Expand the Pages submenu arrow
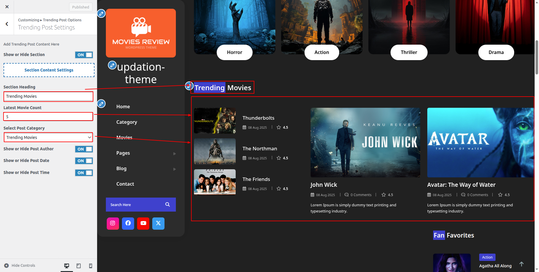 pos(174,154)
